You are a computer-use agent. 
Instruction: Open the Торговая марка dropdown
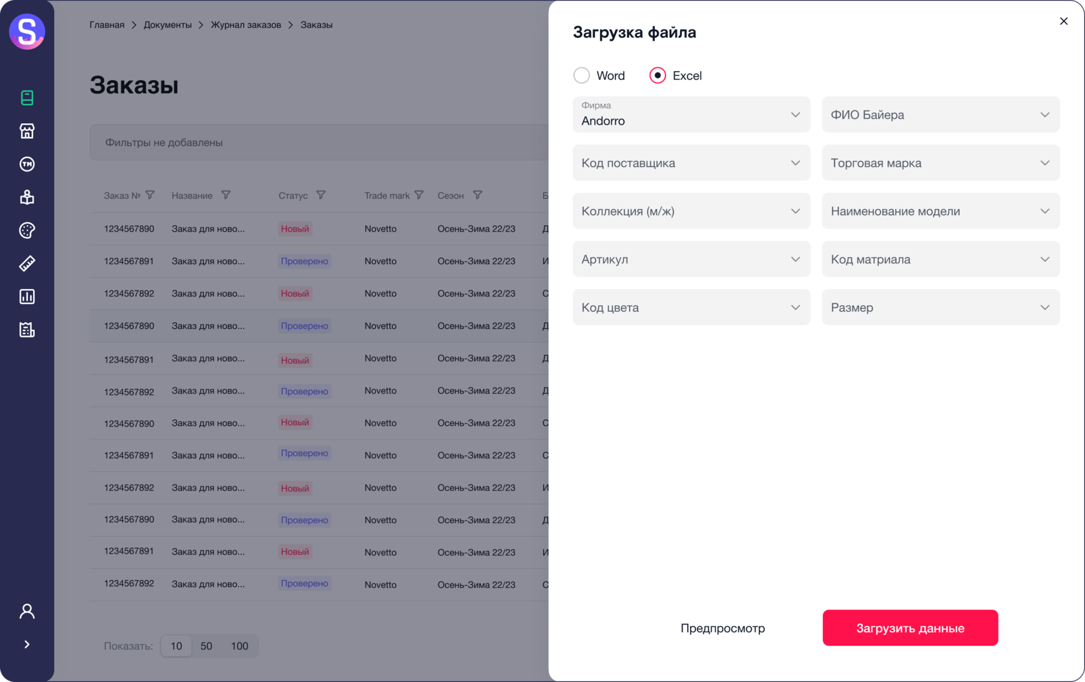click(940, 163)
